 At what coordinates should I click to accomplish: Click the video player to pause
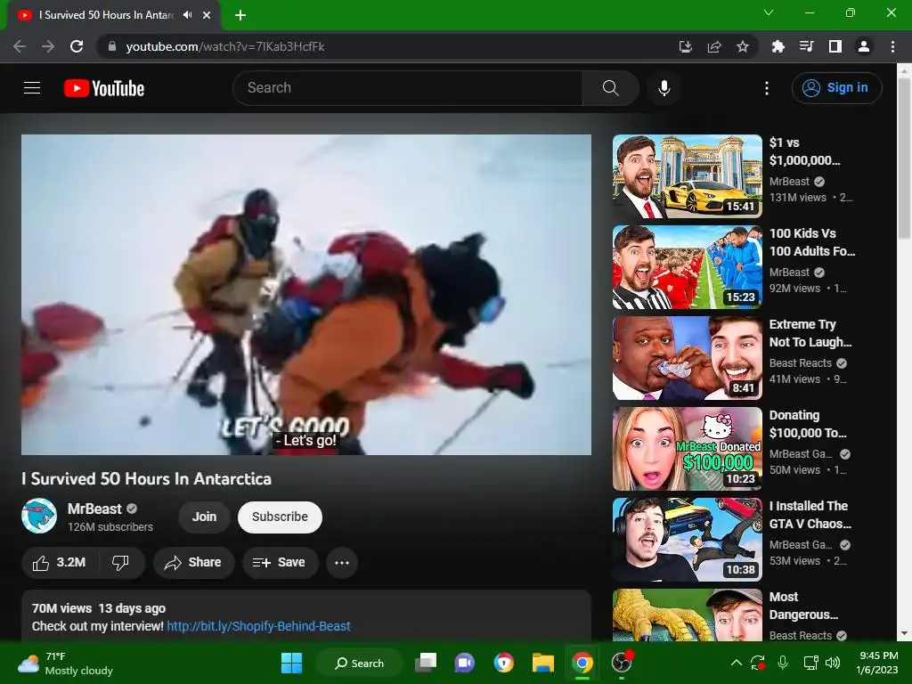click(x=306, y=294)
